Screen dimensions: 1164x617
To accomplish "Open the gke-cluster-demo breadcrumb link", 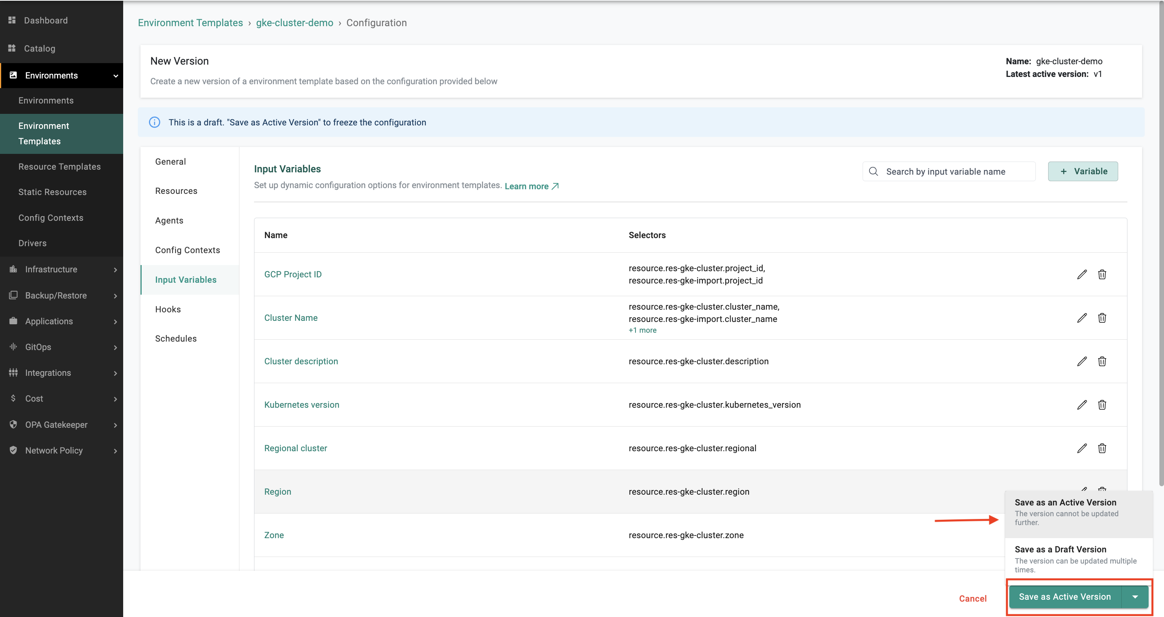I will 294,23.
